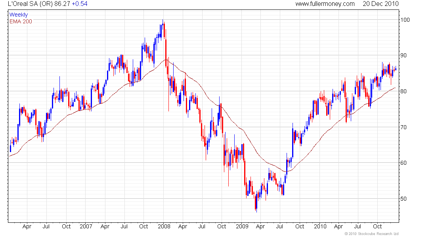The height and width of the screenshot is (237, 436).
Task: Select the 'Weekly' timeframe label
Action: click(x=19, y=15)
